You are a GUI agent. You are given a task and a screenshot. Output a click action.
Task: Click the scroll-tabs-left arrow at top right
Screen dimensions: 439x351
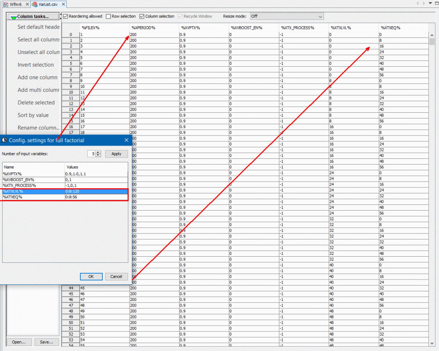coord(417,4)
